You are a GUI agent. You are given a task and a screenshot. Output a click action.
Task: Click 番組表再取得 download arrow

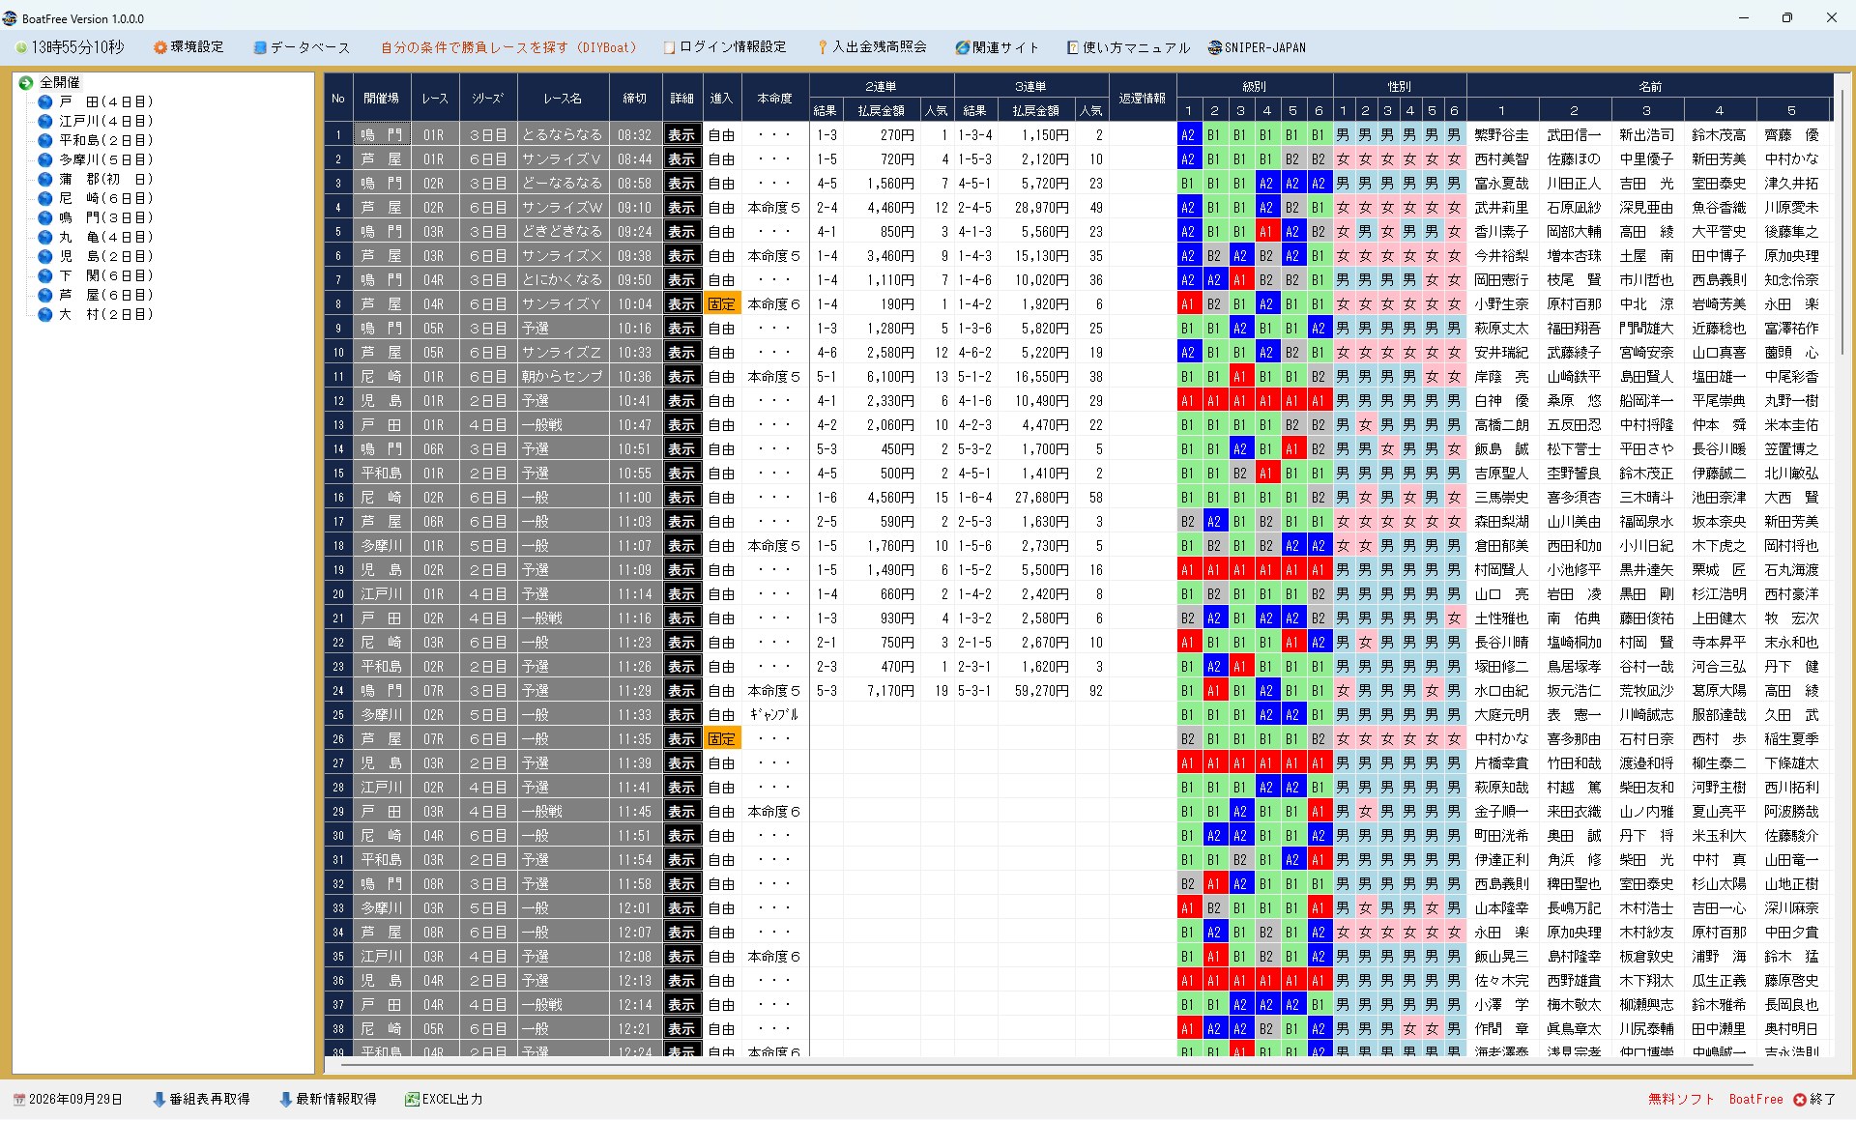(159, 1099)
